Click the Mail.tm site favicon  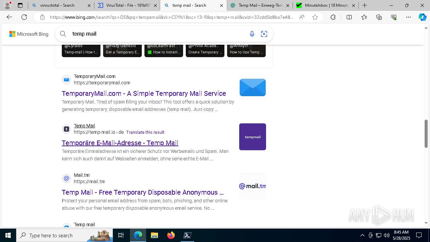[x=67, y=178]
